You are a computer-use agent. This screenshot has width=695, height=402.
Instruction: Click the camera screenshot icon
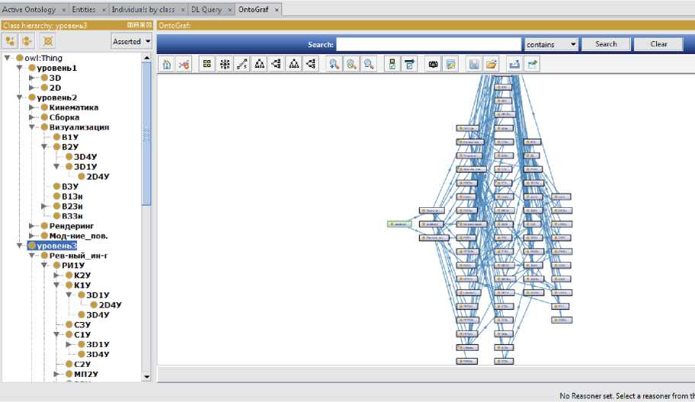433,64
